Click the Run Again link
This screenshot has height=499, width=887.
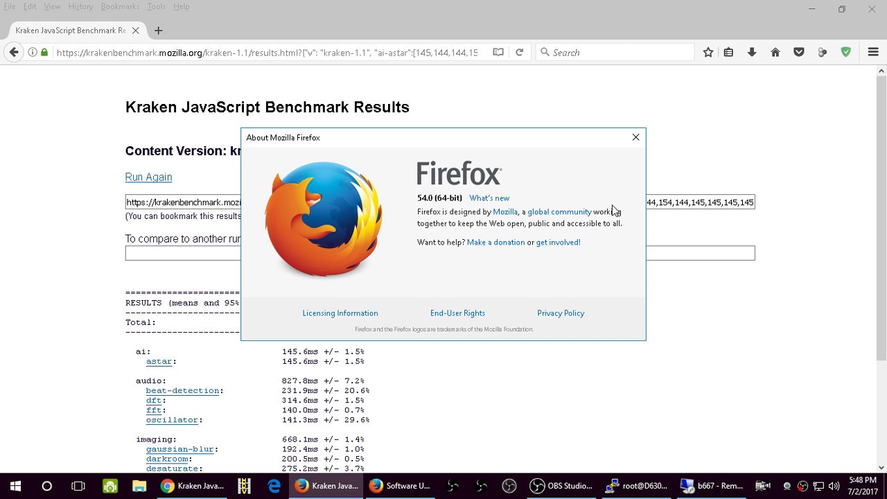pos(148,177)
